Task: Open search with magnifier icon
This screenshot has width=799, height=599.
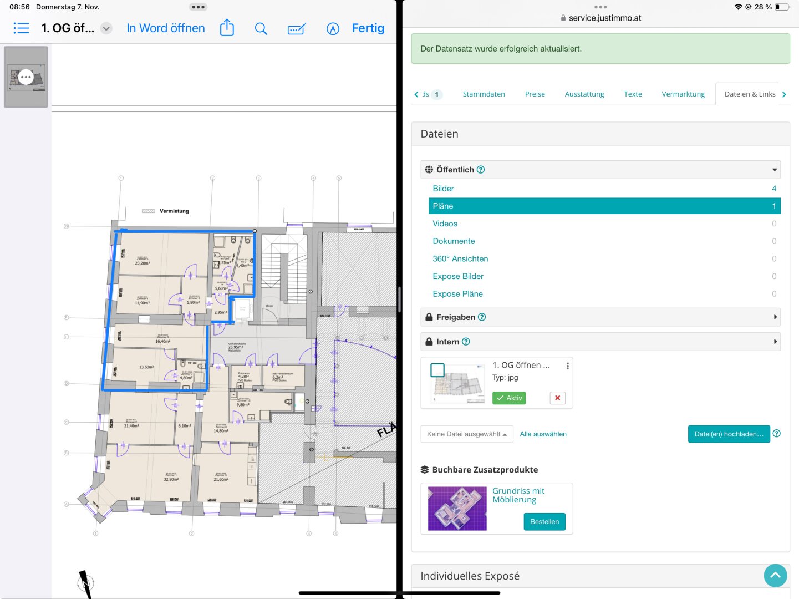Action: [261, 29]
